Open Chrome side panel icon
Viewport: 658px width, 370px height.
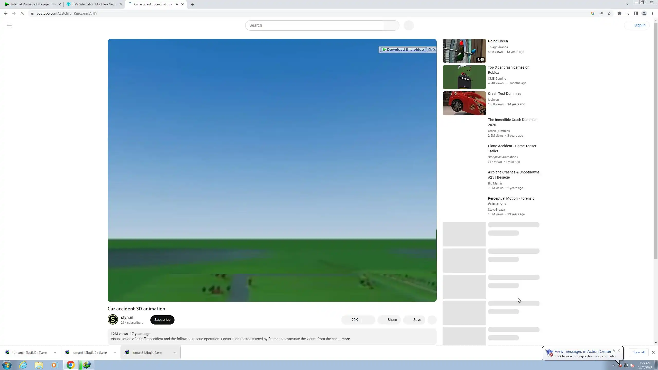pos(636,13)
